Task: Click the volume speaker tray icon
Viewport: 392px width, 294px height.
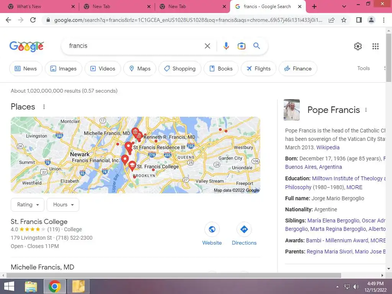Action: click(356, 287)
